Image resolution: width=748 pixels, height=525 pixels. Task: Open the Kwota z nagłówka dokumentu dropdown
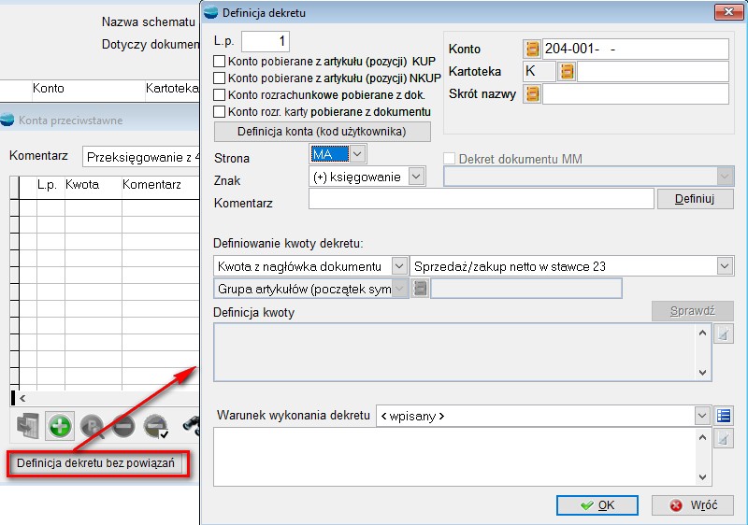click(399, 266)
